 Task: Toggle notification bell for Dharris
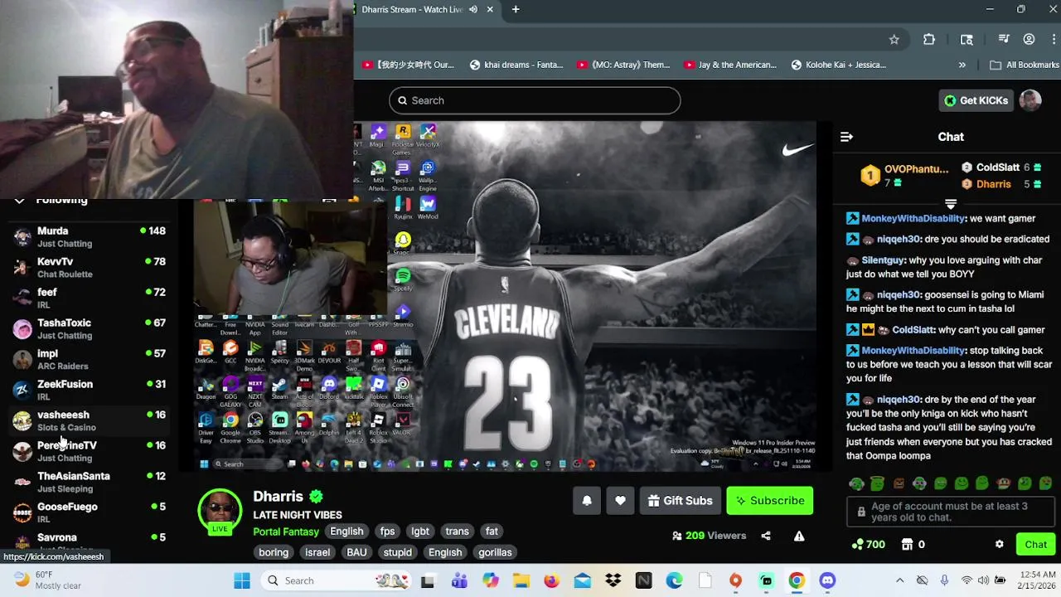click(x=587, y=501)
